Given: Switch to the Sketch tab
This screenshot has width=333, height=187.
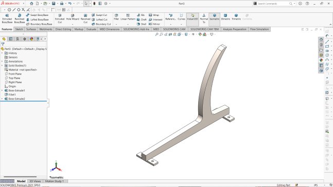Looking at the screenshot, I should pyautogui.click(x=19, y=29).
